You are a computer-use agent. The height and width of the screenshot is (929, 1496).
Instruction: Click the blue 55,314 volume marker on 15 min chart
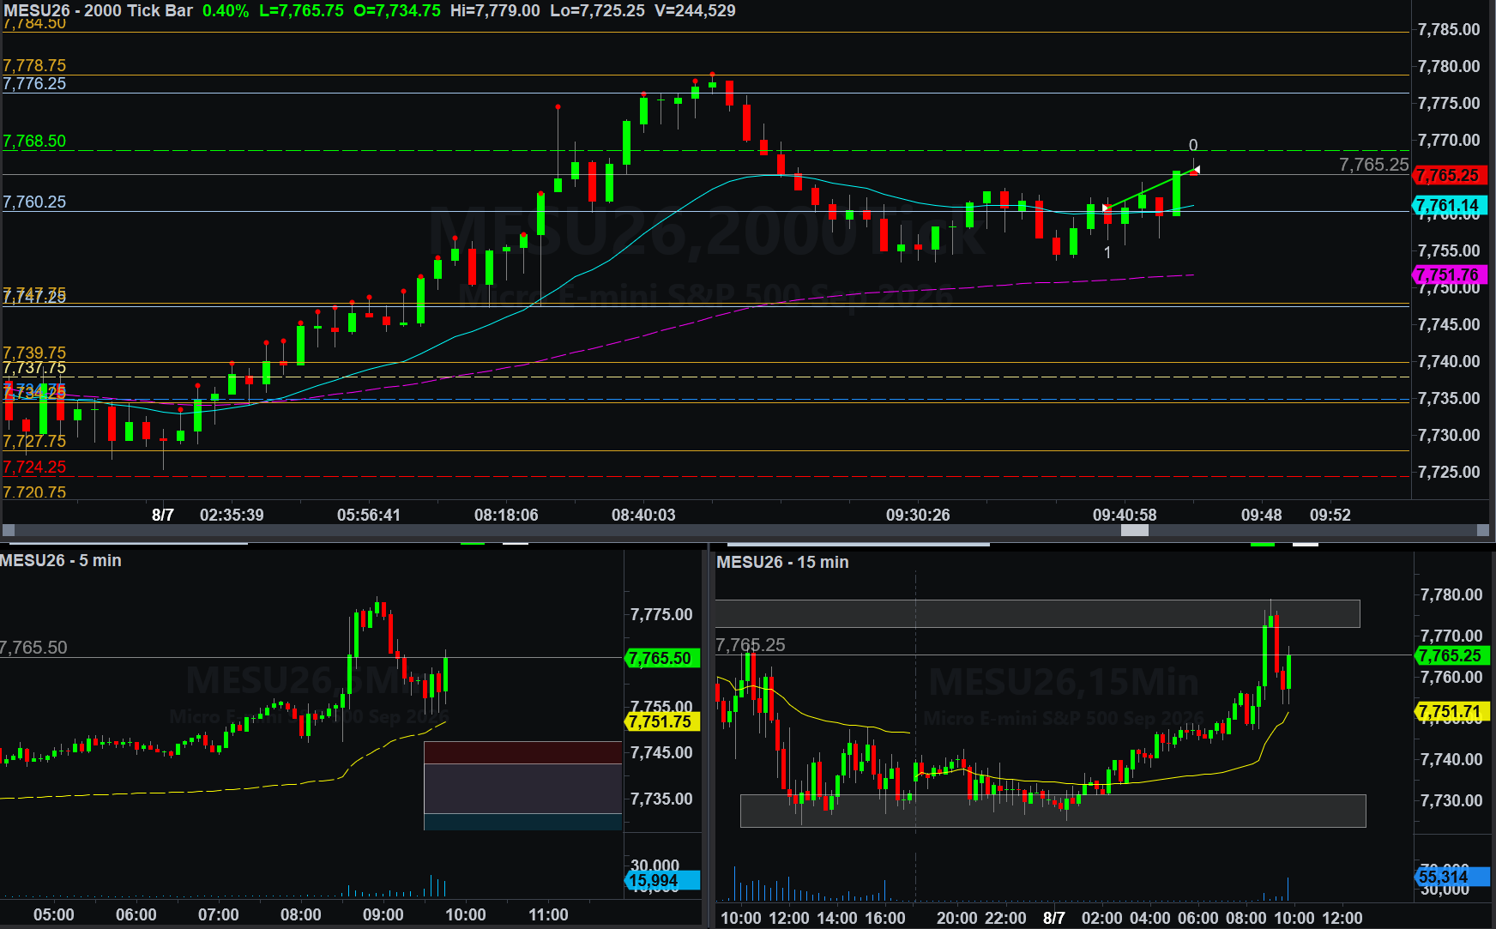click(x=1453, y=878)
